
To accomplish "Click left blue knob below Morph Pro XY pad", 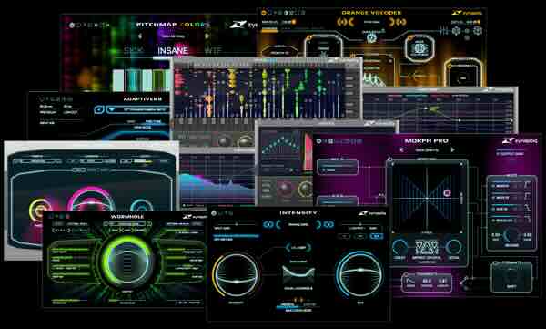I will (399, 247).
